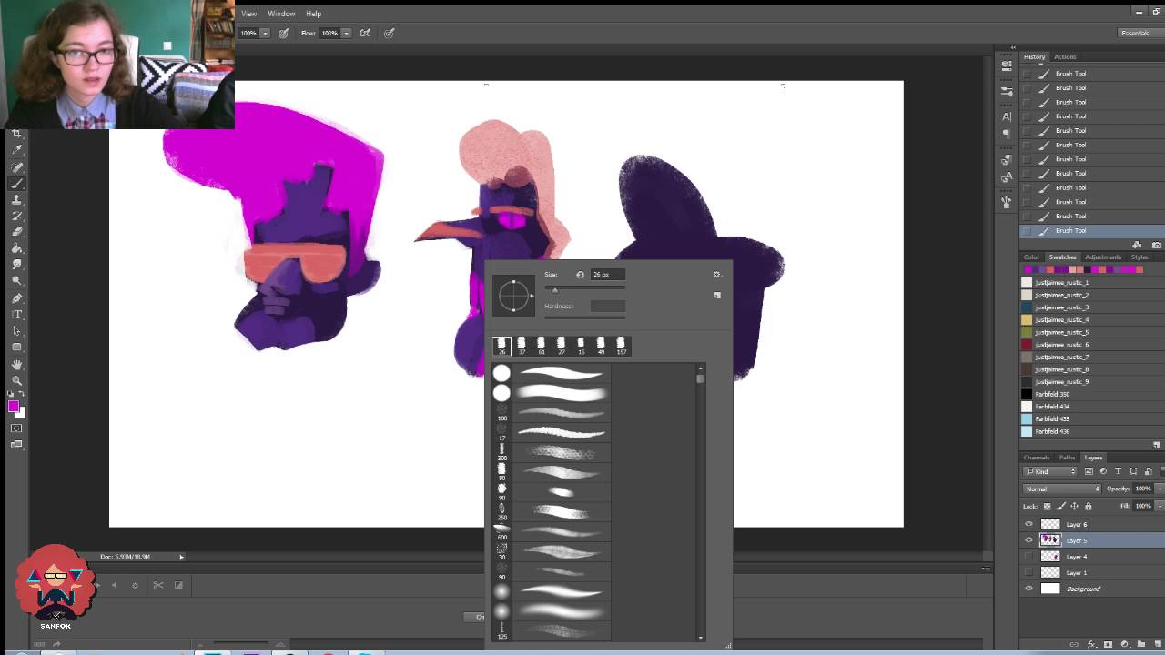Open the layer blend mode dropdown

pyautogui.click(x=1062, y=489)
